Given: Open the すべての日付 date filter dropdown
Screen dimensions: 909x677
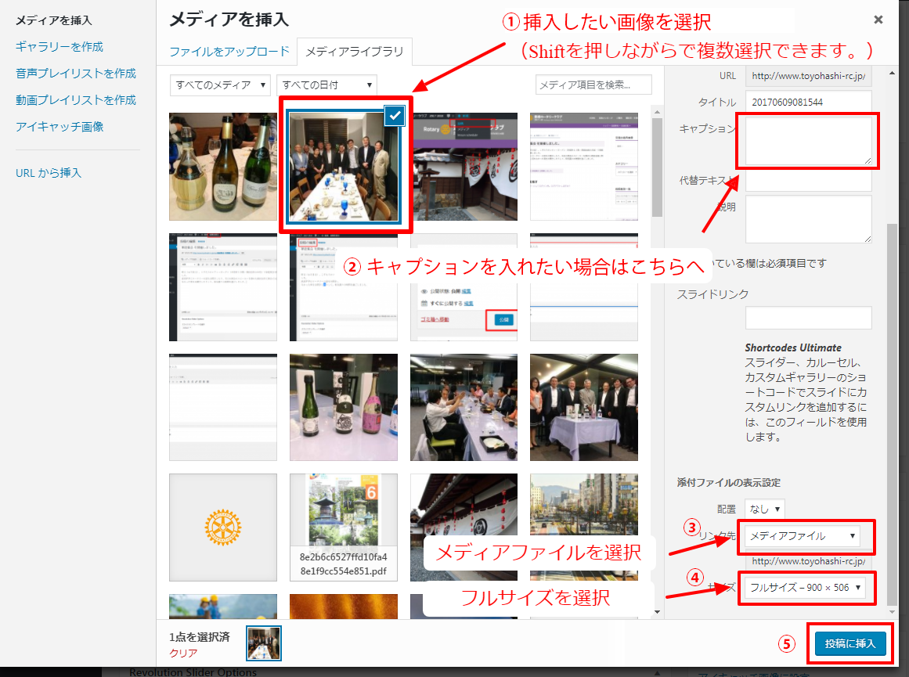Looking at the screenshot, I should (x=326, y=85).
